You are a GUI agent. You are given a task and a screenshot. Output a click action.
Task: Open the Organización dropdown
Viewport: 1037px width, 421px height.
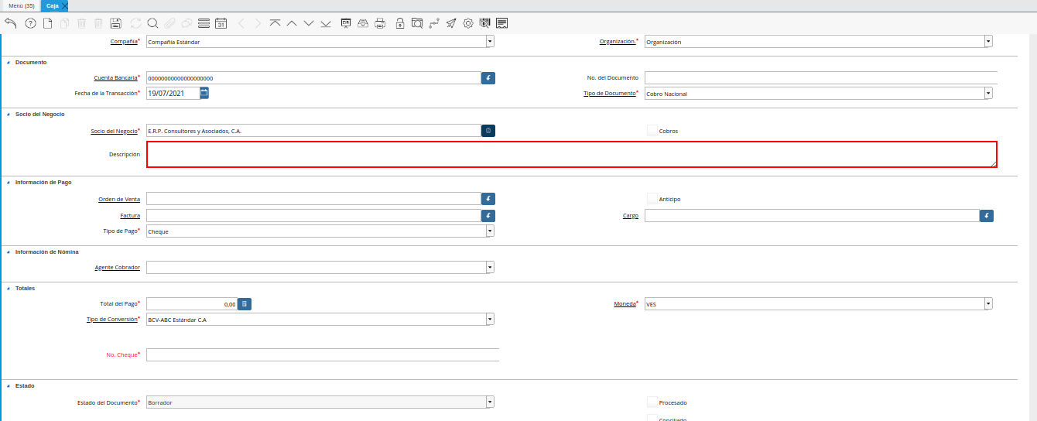[988, 42]
